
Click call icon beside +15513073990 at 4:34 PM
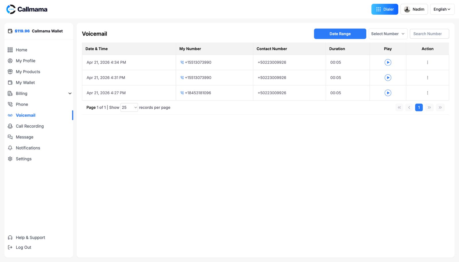[182, 62]
